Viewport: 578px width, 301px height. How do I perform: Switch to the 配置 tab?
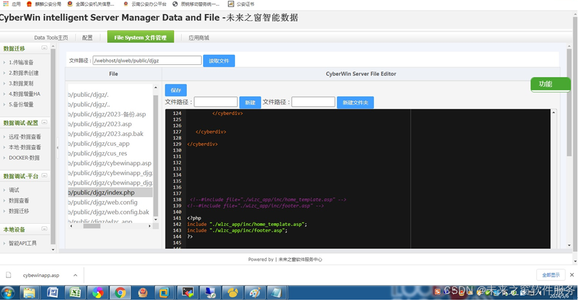(87, 38)
